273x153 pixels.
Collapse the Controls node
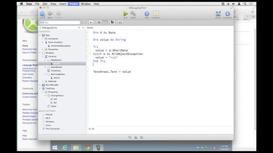tap(43, 57)
